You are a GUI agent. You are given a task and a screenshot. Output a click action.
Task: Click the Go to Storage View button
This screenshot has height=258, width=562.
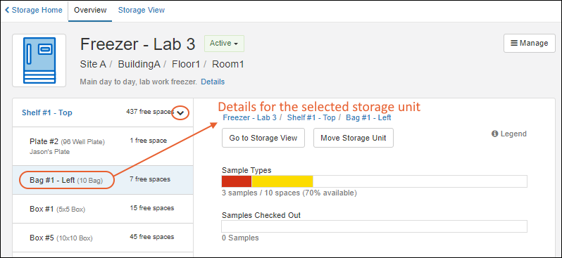click(x=263, y=138)
